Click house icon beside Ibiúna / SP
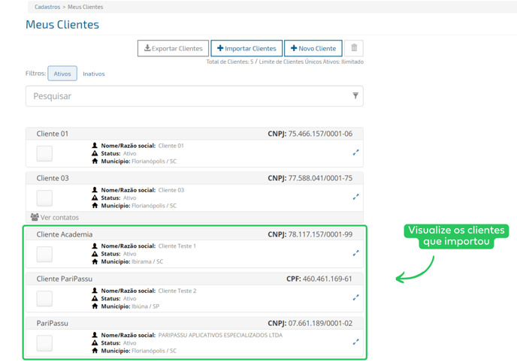517x362 pixels. [95, 306]
